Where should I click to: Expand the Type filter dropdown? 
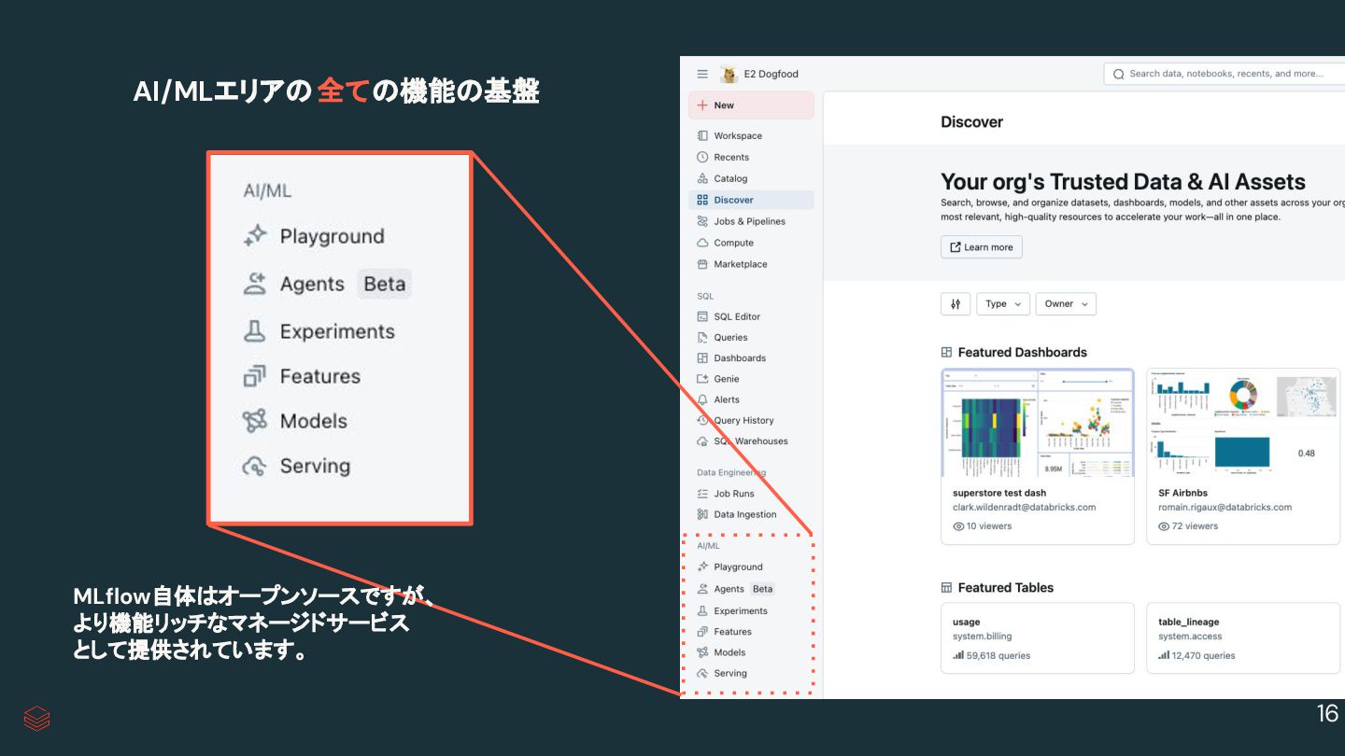coord(1003,303)
